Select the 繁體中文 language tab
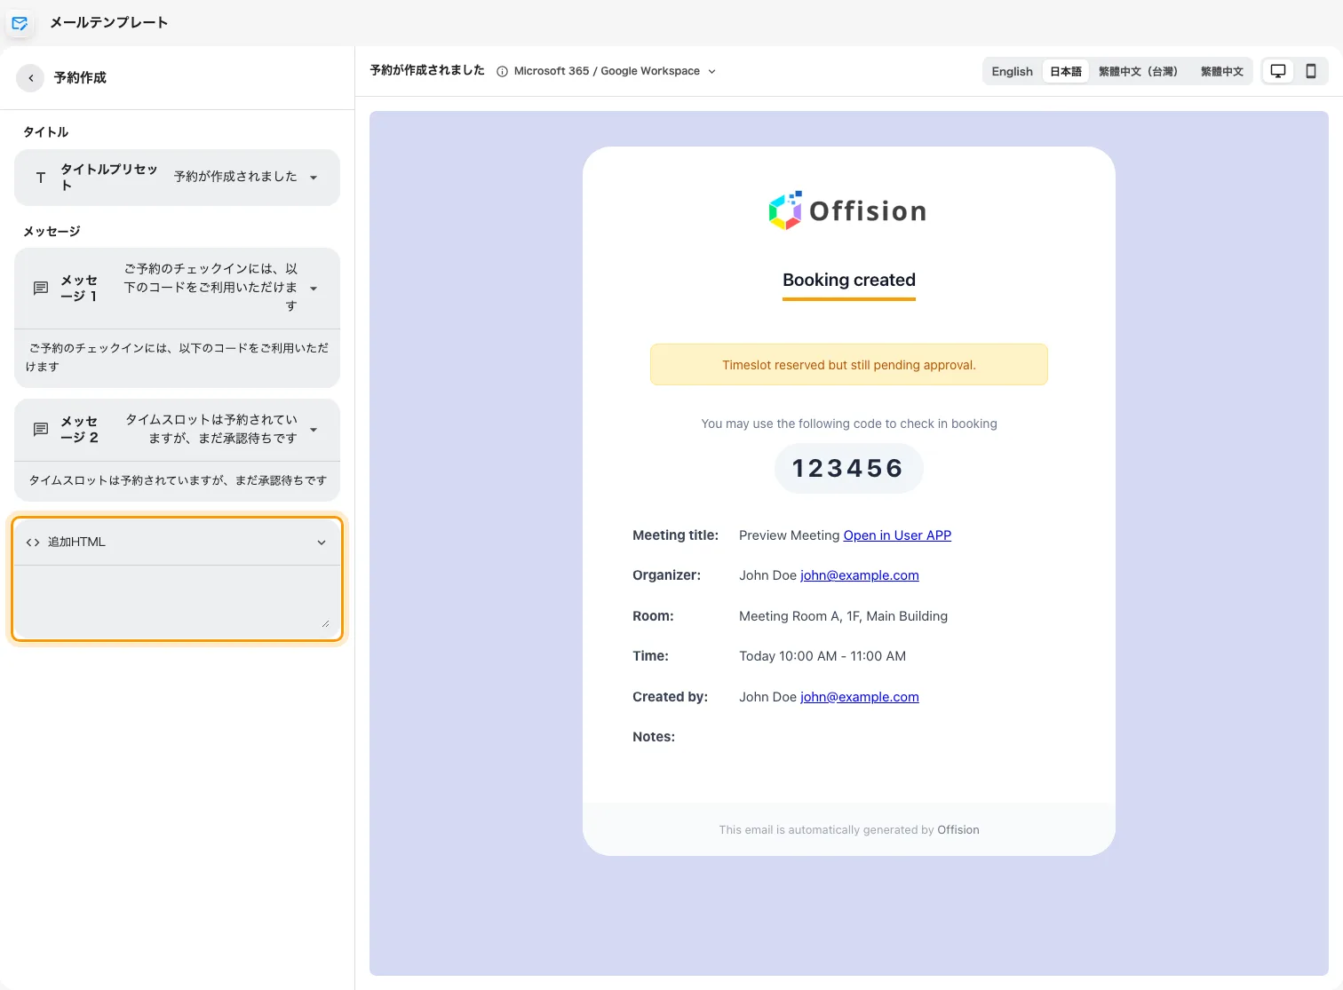Viewport: 1343px width, 990px height. click(x=1221, y=71)
